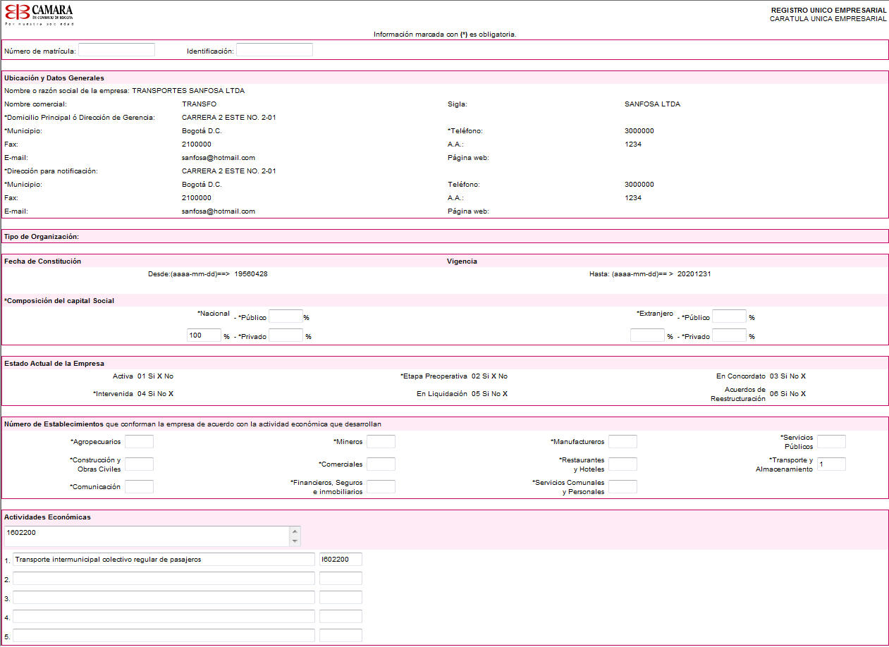Screen dimensions: 889x647
Task: Click the REGISTRO UNICO EMPRESARIAL title
Action: point(829,11)
